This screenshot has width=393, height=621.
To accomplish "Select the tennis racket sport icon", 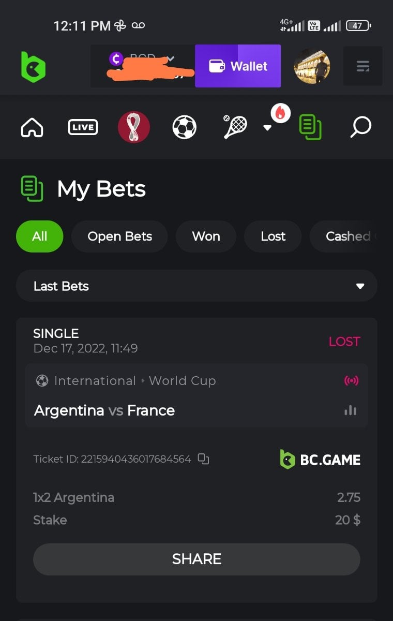I will (235, 127).
